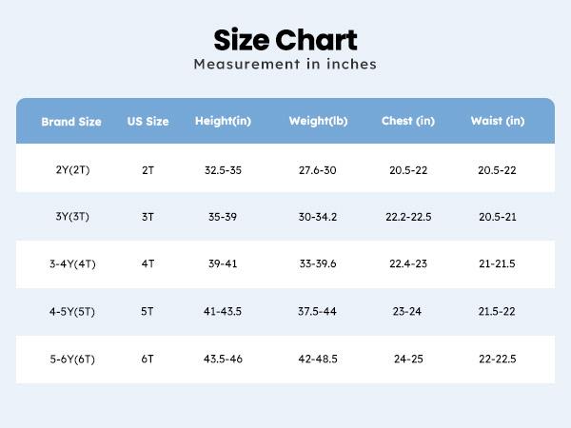
Task: Click the Weight(lb) column header
Action: (318, 122)
